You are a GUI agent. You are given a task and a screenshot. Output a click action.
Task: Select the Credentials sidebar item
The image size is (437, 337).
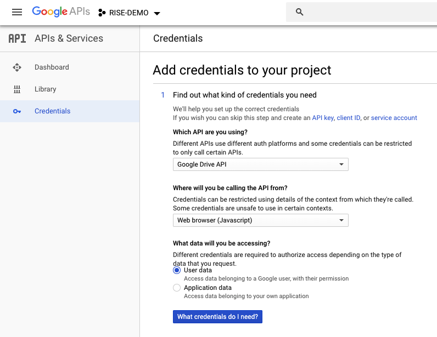[x=70, y=111]
